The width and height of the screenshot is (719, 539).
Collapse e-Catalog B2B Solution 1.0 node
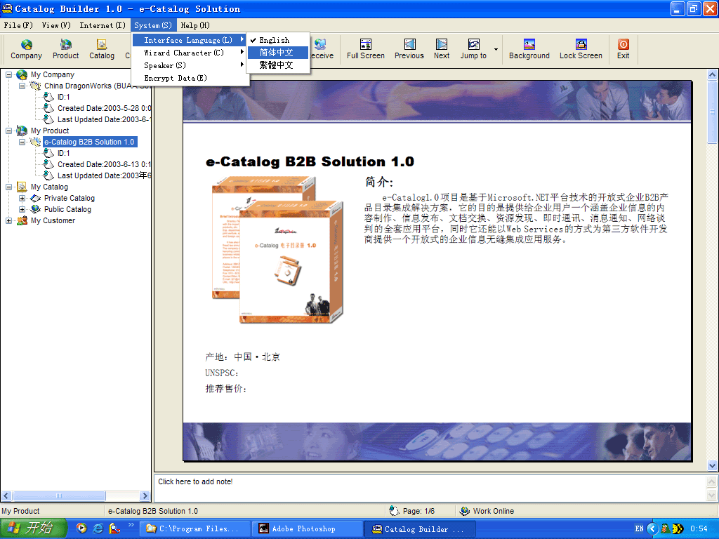point(22,142)
